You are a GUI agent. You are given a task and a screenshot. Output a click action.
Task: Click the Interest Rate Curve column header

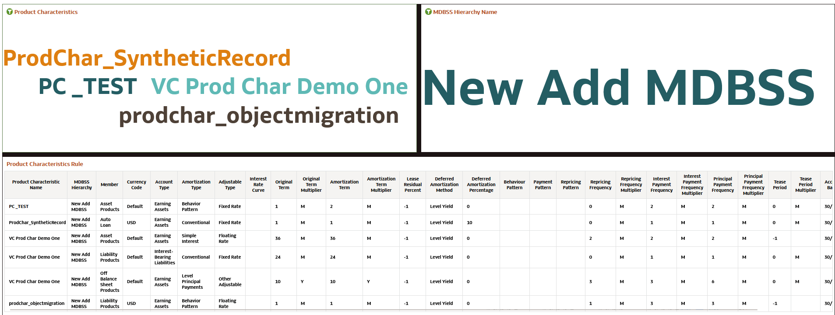click(258, 185)
